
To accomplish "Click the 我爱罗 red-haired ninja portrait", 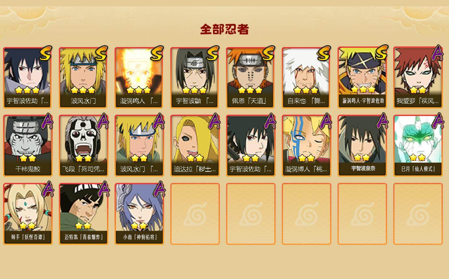I will [x=418, y=71].
